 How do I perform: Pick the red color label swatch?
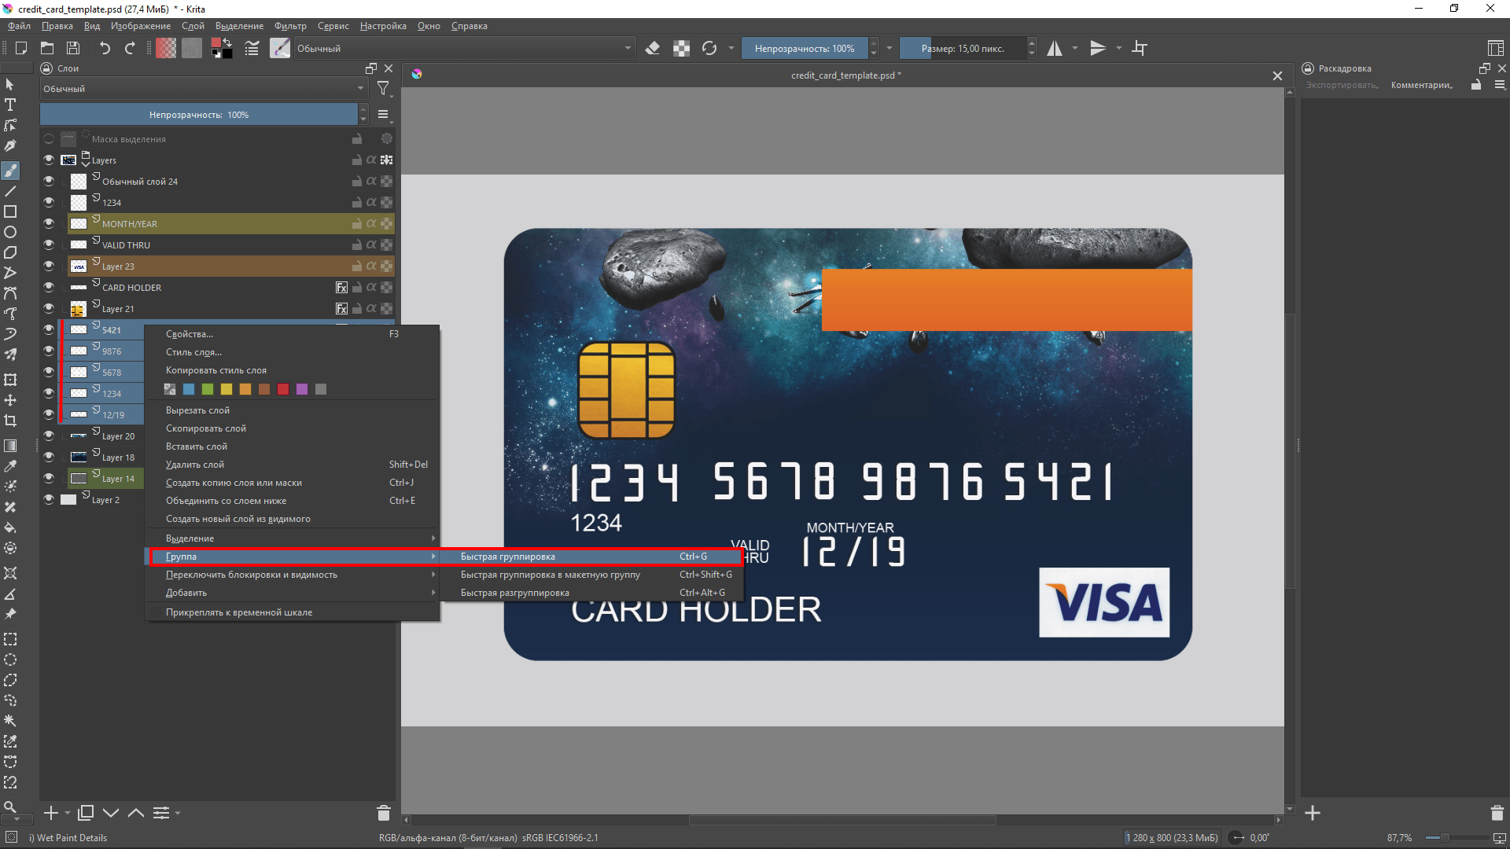pyautogui.click(x=283, y=389)
